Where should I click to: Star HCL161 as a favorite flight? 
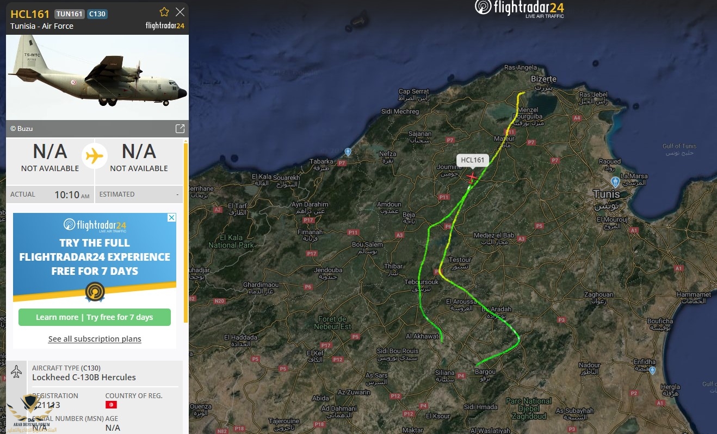click(164, 12)
